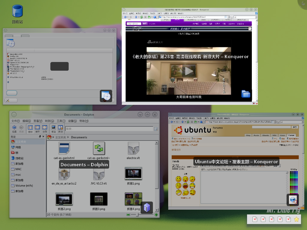Image resolution: width=307 pixels, height=230 pixels.
Task: Expand the arrow before 主文件夹 in breadcrumb
Action: (x=53, y=137)
